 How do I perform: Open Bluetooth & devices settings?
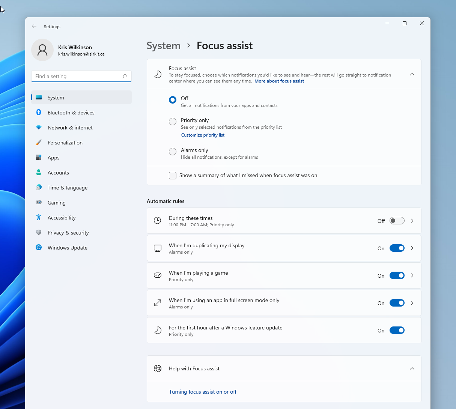pyautogui.click(x=81, y=113)
